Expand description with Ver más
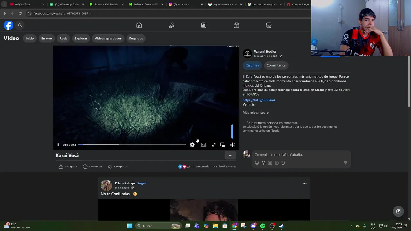 (x=249, y=104)
